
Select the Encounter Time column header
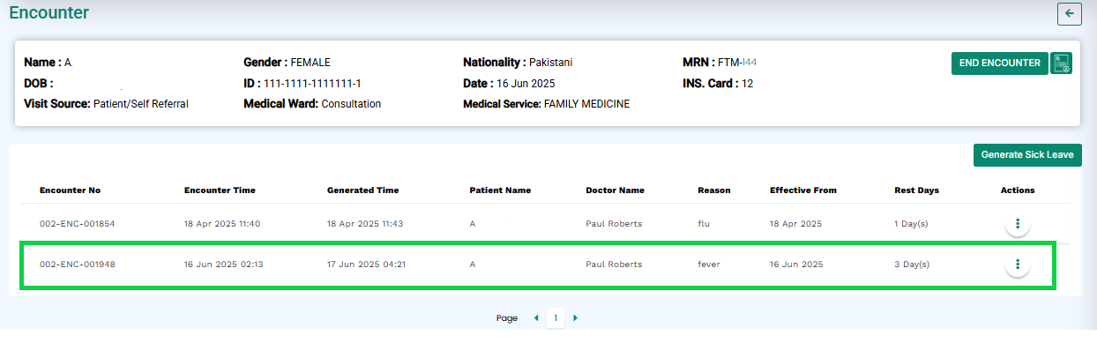220,190
